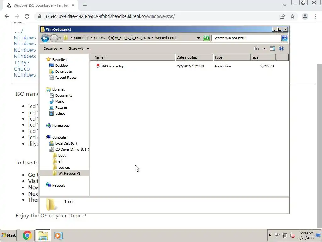The image size is (322, 242).
Task: Click Computer in the address breadcrumb
Action: click(x=81, y=38)
